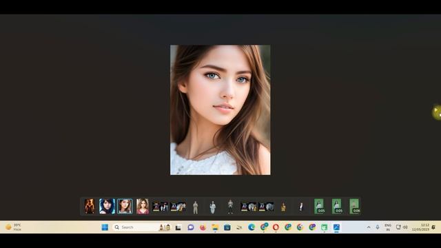Click the large portrait image in viewer
441x248 pixels.
click(x=220, y=110)
